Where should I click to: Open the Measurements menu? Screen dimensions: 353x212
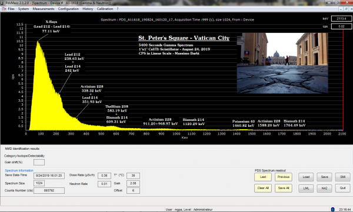[44, 9]
